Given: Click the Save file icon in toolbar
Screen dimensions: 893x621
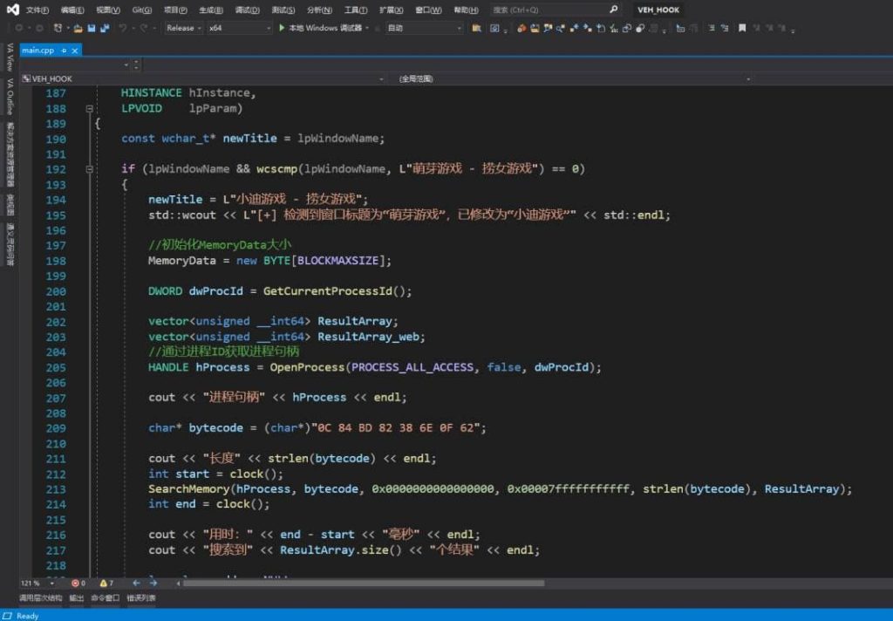Looking at the screenshot, I should (92, 28).
